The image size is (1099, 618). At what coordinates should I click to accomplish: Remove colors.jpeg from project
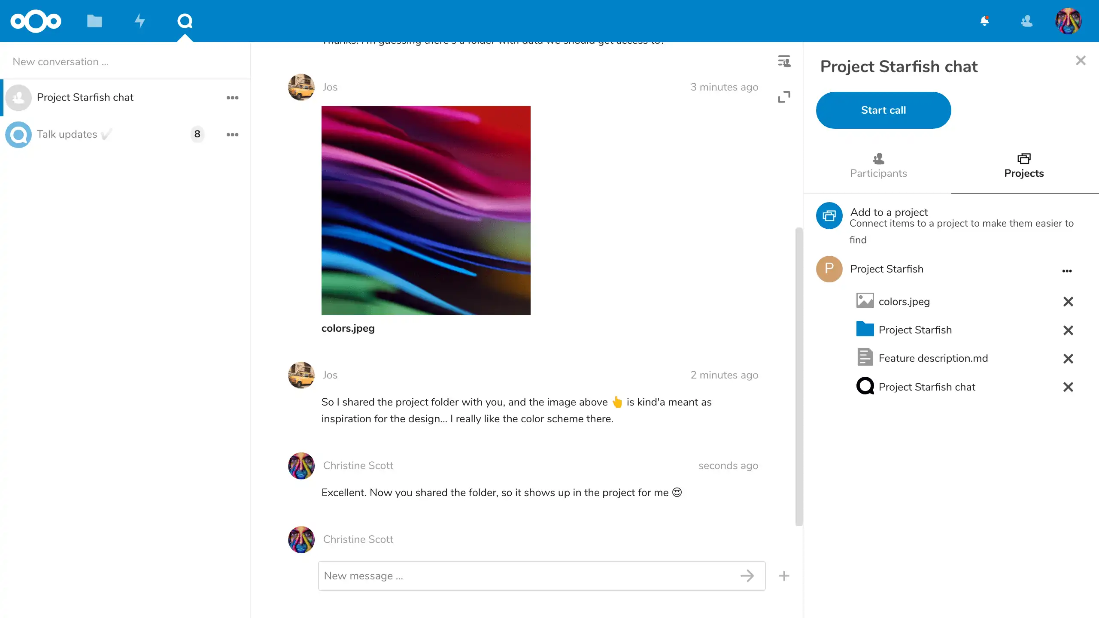(x=1068, y=301)
